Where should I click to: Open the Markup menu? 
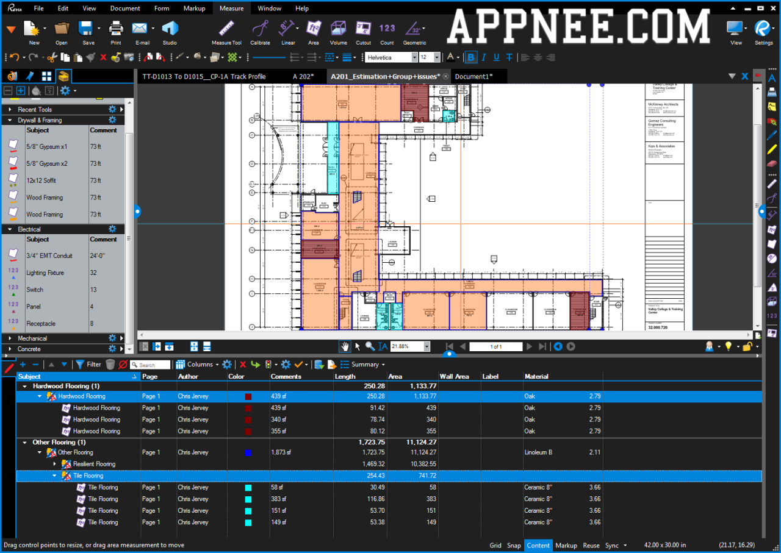click(195, 9)
